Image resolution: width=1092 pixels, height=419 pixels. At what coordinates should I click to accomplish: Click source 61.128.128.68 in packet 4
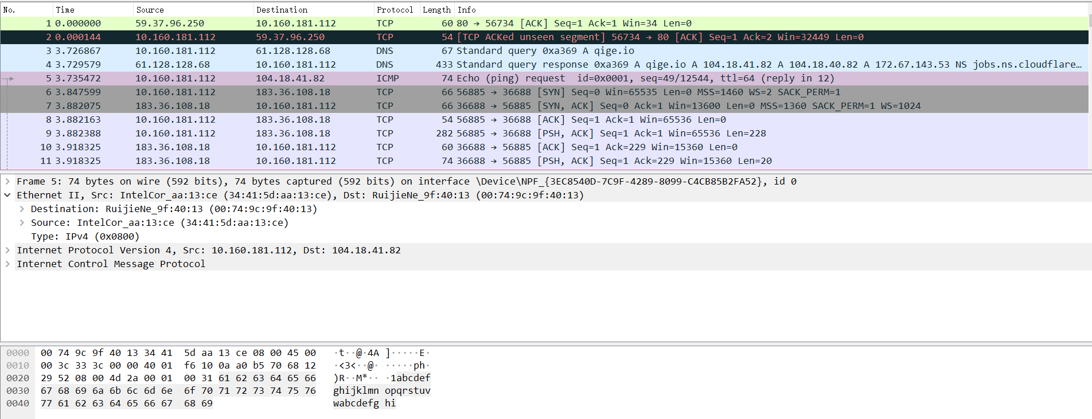pos(173,65)
